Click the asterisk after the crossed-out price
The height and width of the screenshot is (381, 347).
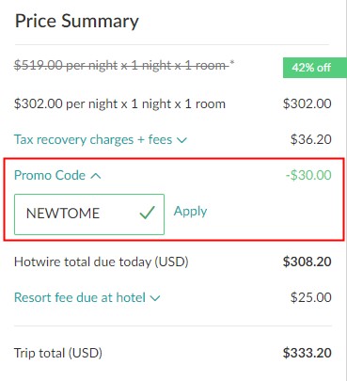(232, 63)
